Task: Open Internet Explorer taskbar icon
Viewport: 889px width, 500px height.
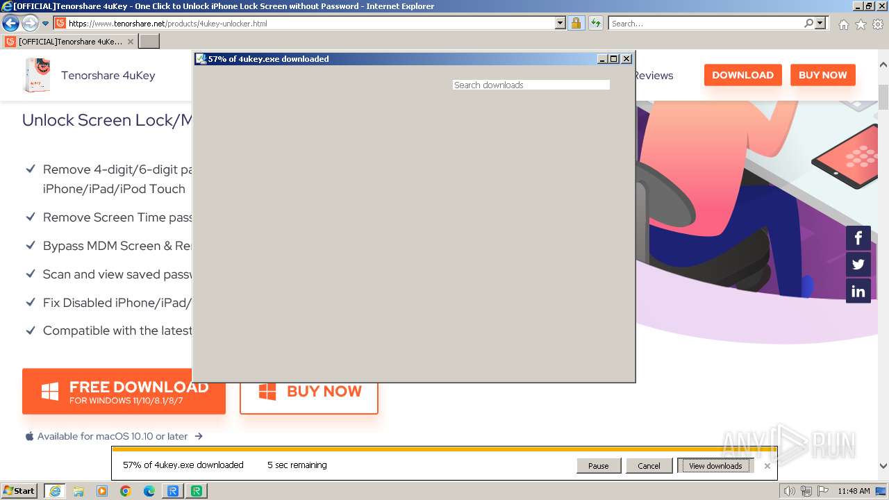Action: coord(54,491)
